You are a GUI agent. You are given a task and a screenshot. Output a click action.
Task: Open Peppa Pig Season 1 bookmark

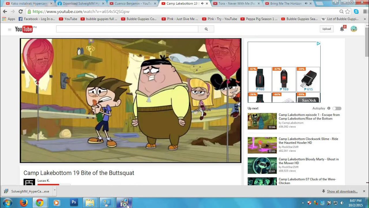(259, 19)
